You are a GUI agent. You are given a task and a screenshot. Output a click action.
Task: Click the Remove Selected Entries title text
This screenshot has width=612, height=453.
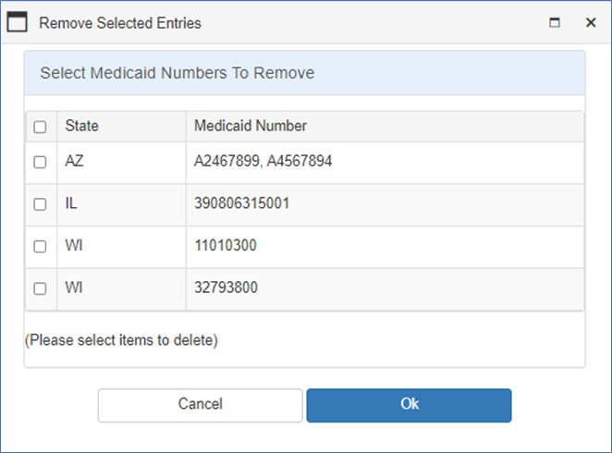[120, 23]
